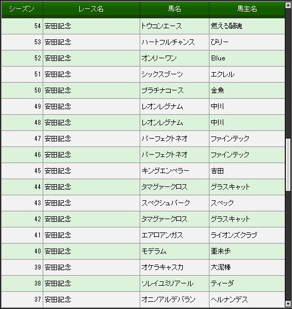The image size is (292, 309).
Task: Click owner スペック in season 43
Action: point(222,203)
